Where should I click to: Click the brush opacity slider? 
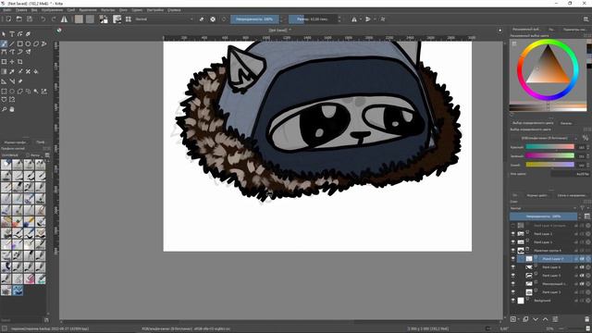(254, 18)
